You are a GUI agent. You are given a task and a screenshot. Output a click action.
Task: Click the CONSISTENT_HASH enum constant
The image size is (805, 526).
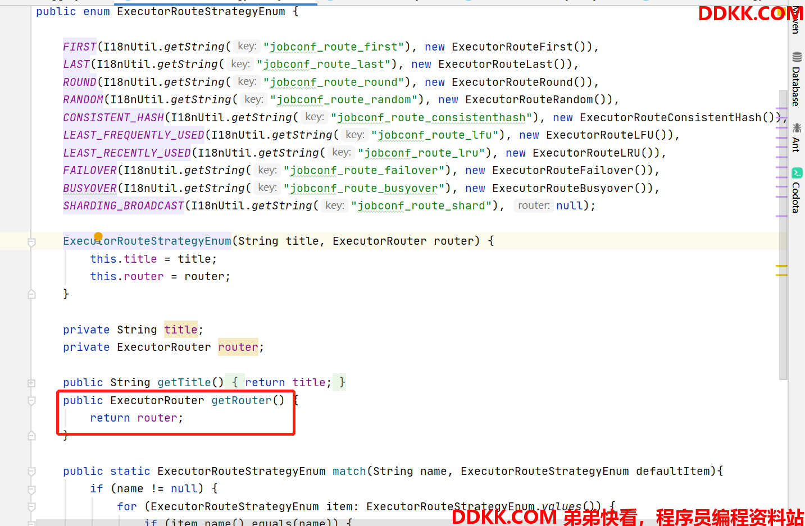pos(113,117)
